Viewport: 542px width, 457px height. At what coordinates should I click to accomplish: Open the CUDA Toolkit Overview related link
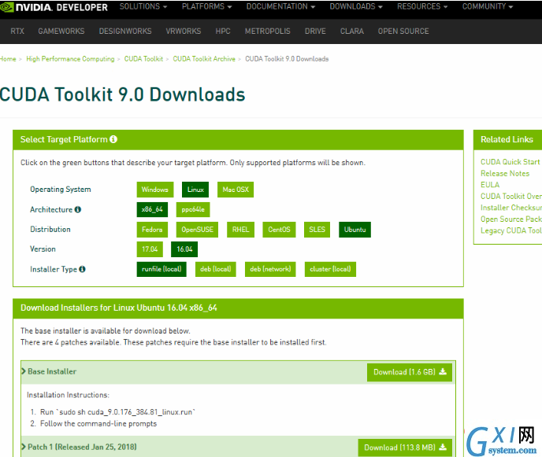(x=511, y=196)
